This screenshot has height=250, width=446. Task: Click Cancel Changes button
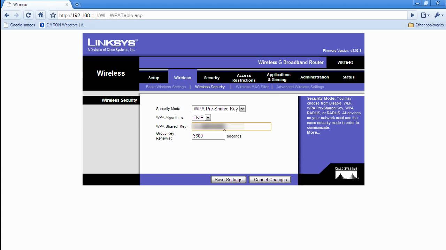click(x=270, y=180)
